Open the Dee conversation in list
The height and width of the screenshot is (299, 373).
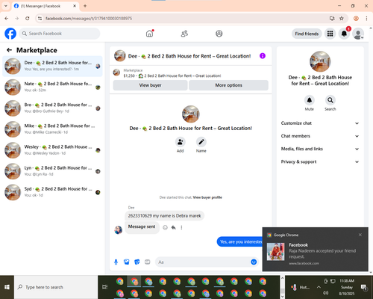[52, 66]
